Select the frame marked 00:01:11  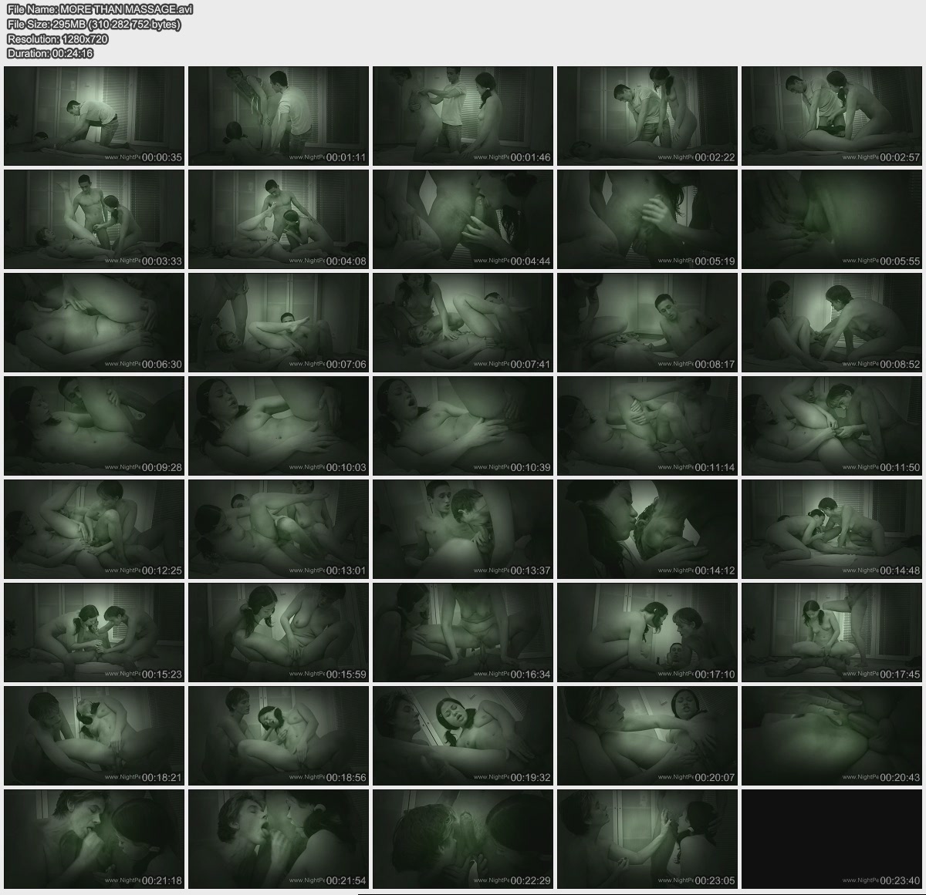tap(279, 116)
